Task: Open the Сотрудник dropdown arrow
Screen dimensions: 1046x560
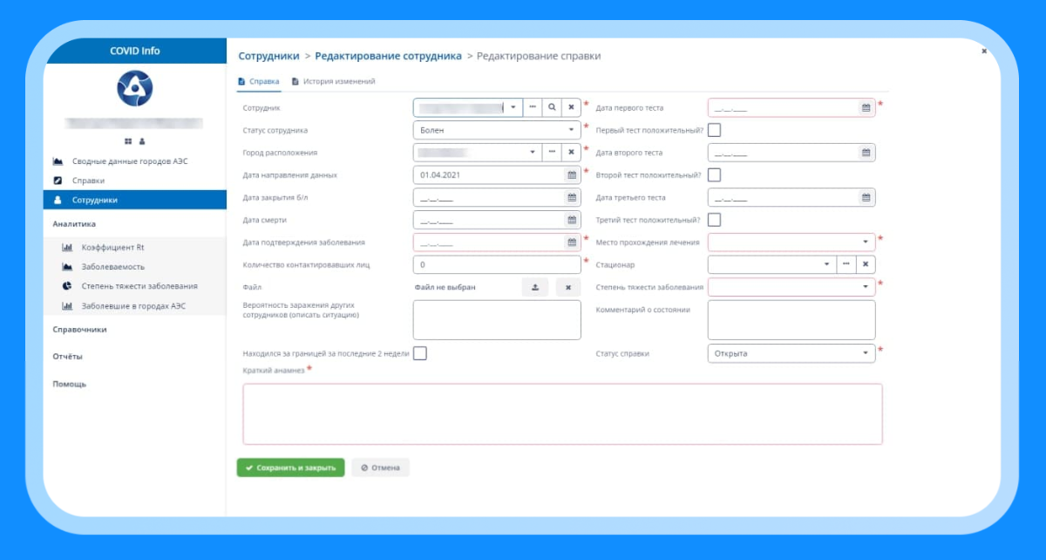Action: point(513,107)
